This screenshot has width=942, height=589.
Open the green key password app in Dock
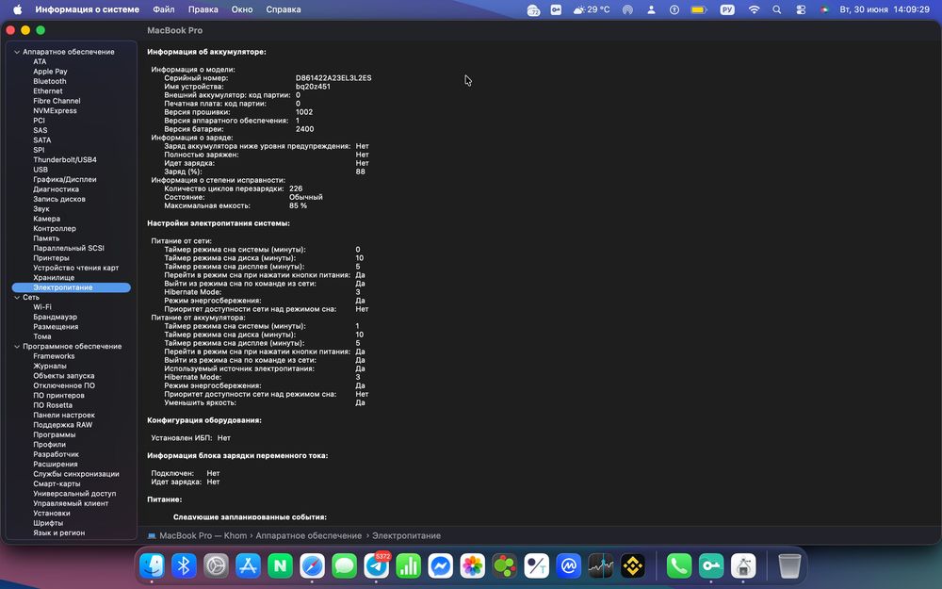(x=711, y=566)
